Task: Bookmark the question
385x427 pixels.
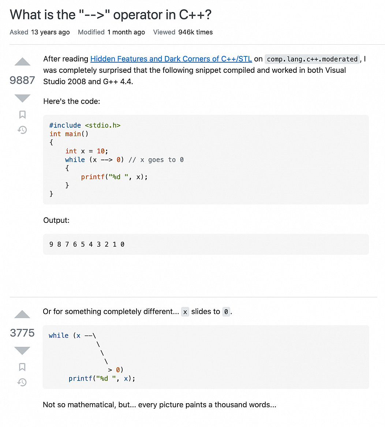Action: tap(22, 115)
